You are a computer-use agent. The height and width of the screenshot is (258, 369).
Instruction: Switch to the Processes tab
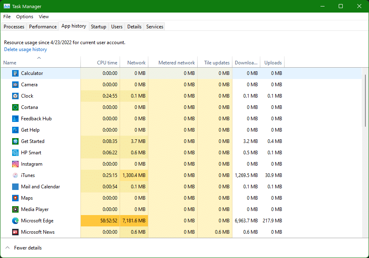click(x=14, y=27)
